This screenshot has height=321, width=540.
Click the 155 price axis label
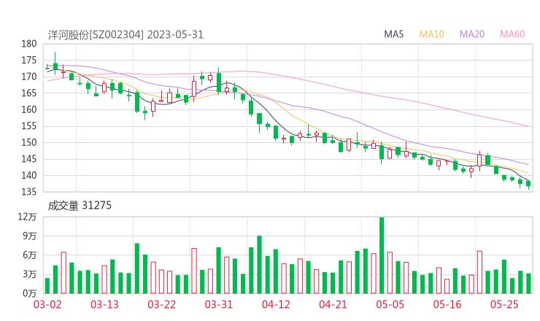[29, 126]
